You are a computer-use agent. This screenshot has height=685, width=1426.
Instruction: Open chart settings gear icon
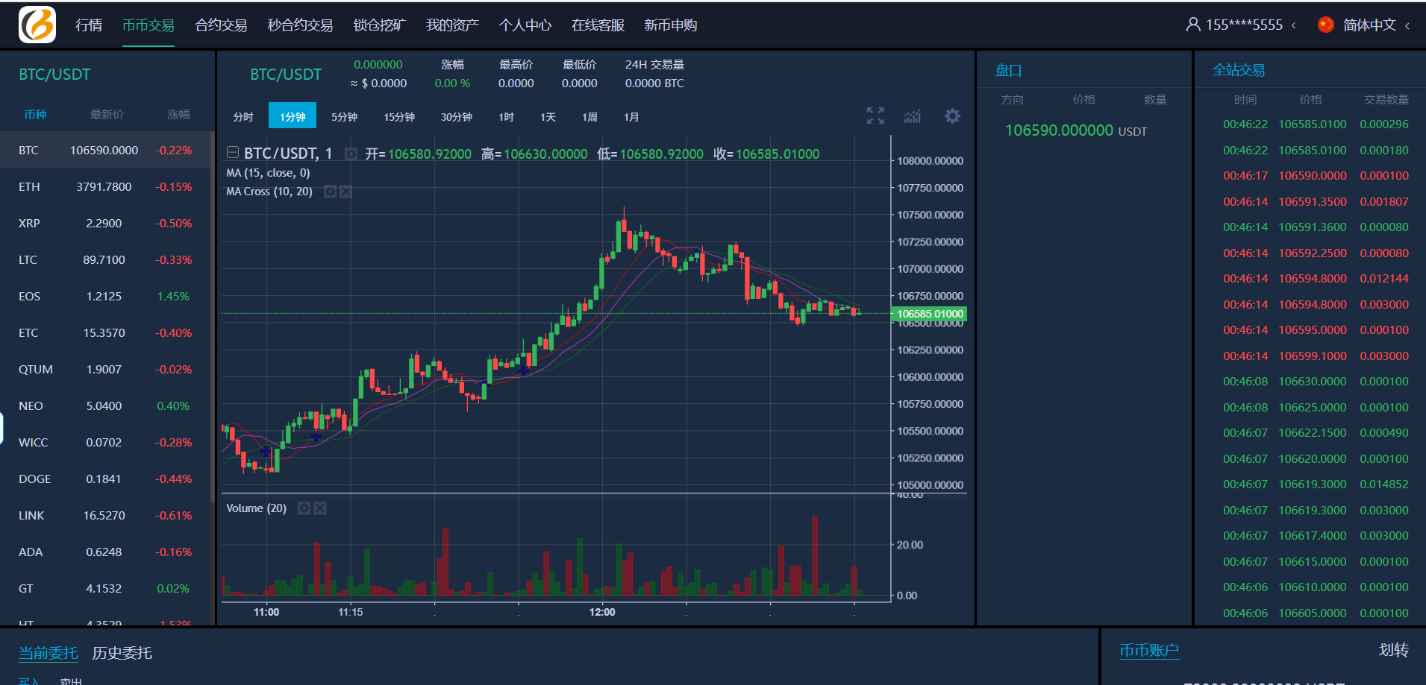point(952,116)
